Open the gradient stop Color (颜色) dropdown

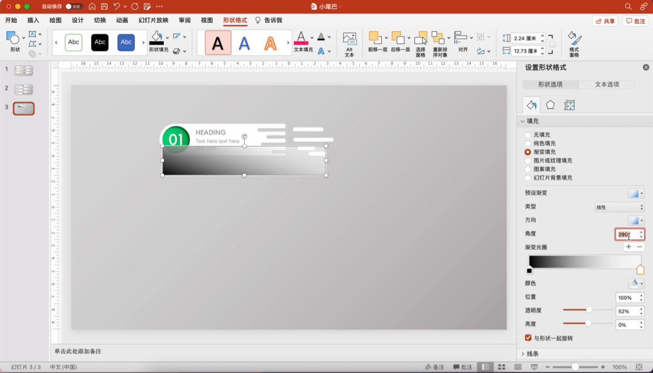tap(636, 284)
